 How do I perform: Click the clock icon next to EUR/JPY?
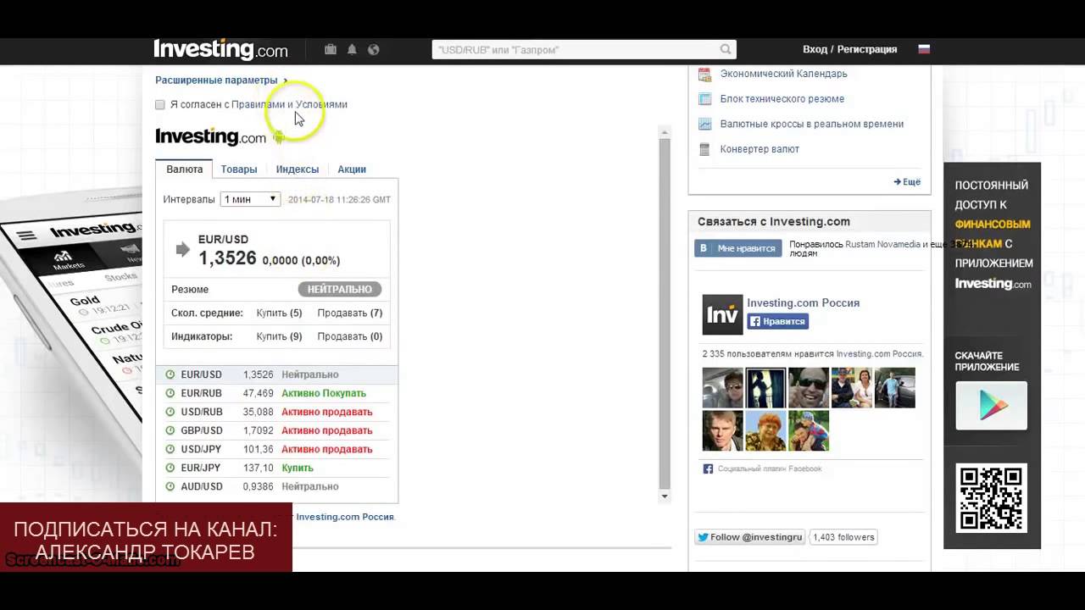[x=170, y=468]
